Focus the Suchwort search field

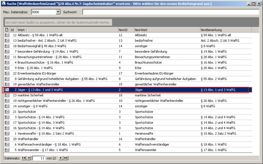point(171,12)
